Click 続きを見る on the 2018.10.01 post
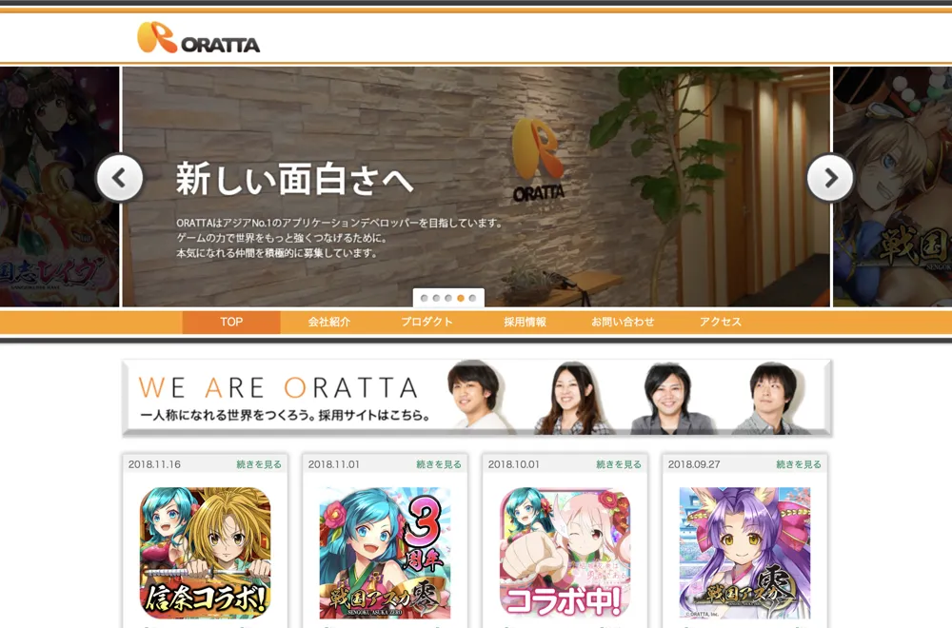 pos(619,464)
